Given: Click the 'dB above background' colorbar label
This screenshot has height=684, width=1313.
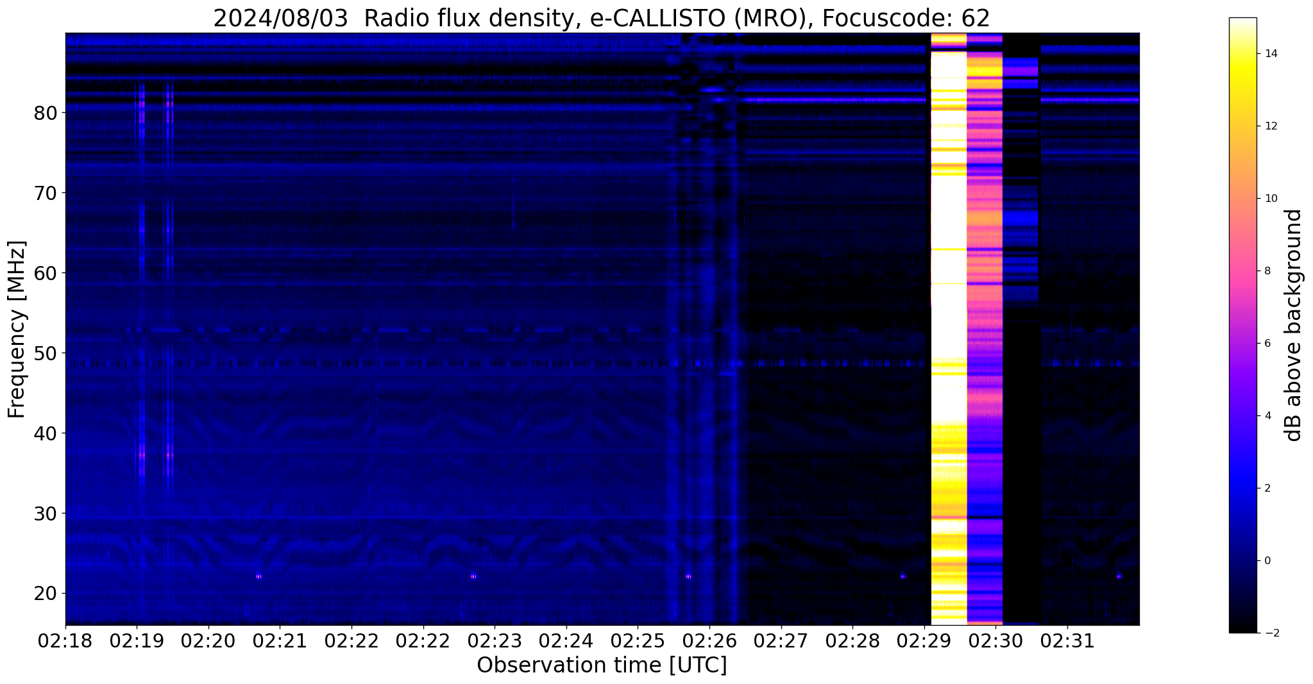Looking at the screenshot, I should (x=1294, y=325).
